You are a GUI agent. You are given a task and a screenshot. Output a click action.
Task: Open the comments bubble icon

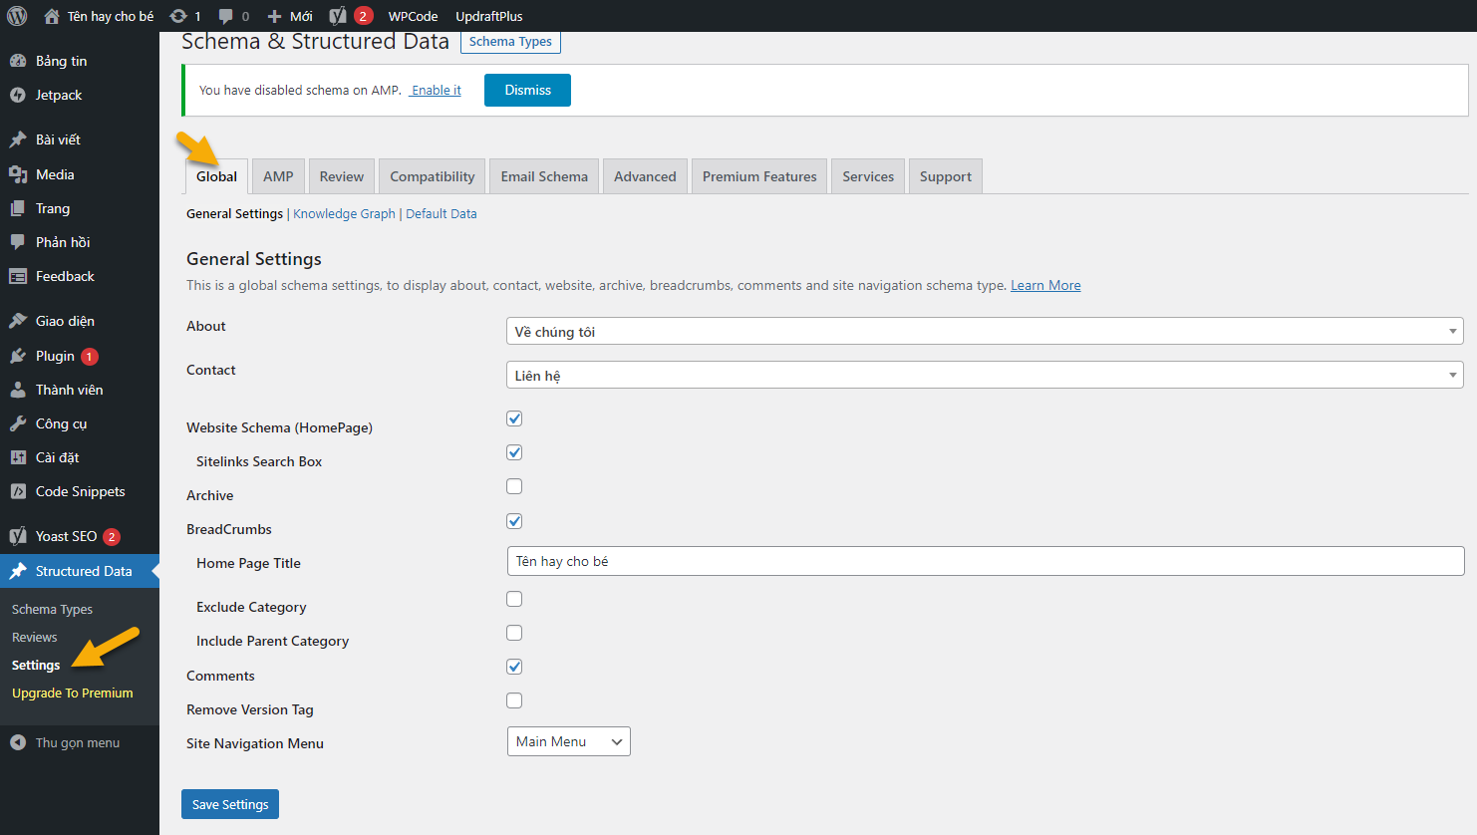226,16
